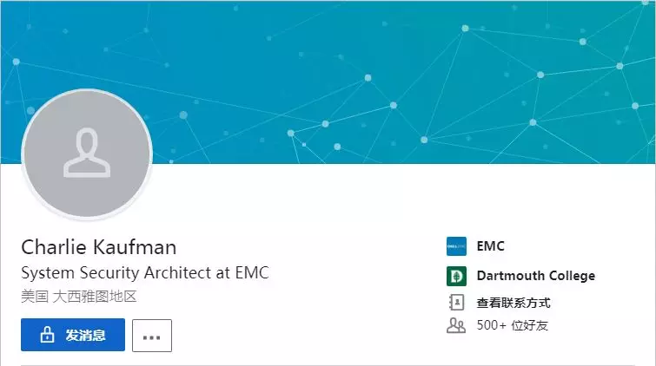Open the 500+ 位好友 connections list
Image resolution: width=656 pixels, height=366 pixels.
(512, 325)
